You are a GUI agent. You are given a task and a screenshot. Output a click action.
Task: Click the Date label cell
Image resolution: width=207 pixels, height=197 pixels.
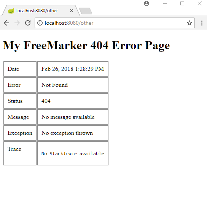(x=20, y=69)
